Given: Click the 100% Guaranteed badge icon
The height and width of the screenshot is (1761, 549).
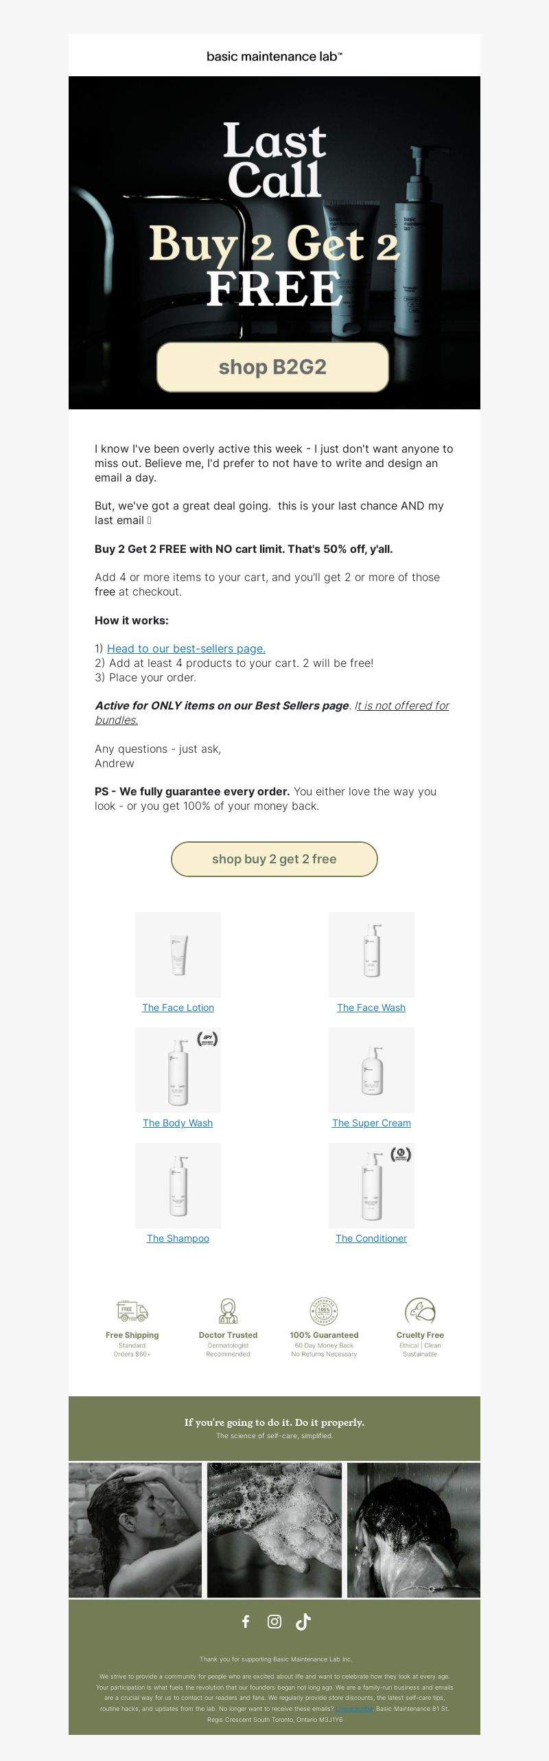Looking at the screenshot, I should 324,1310.
